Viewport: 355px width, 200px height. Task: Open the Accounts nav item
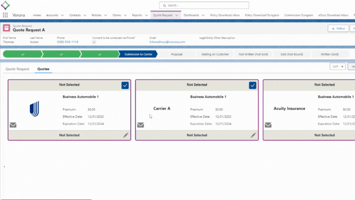pos(52,15)
